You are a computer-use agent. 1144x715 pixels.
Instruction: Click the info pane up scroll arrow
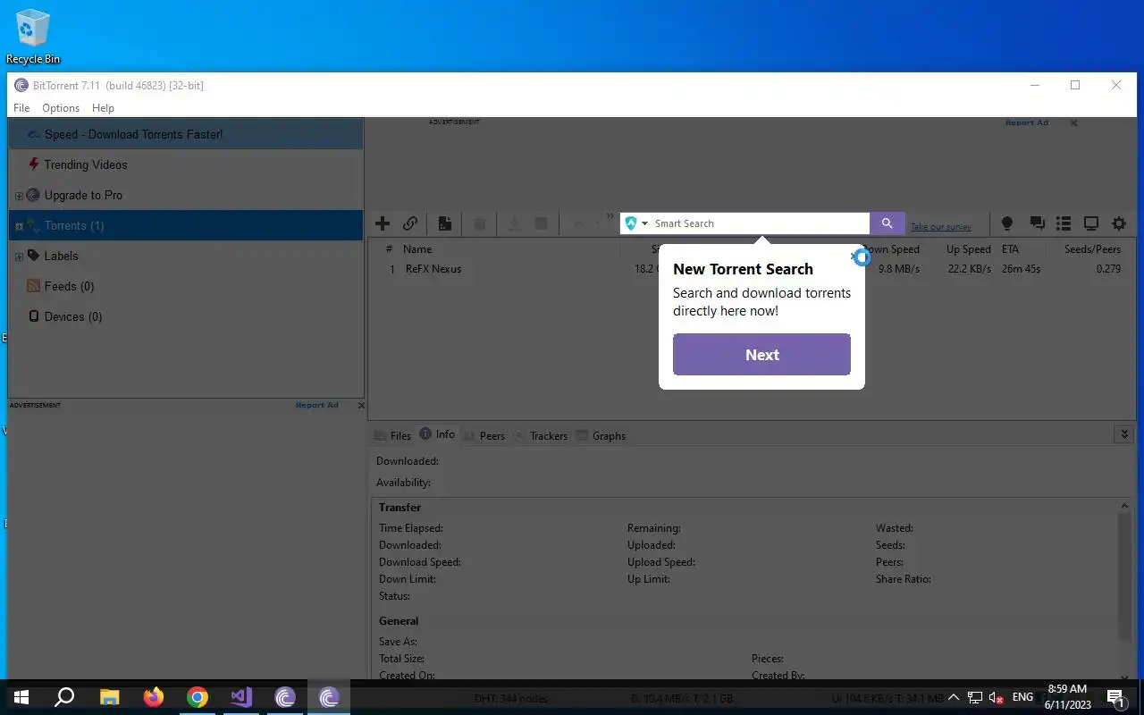click(1124, 506)
